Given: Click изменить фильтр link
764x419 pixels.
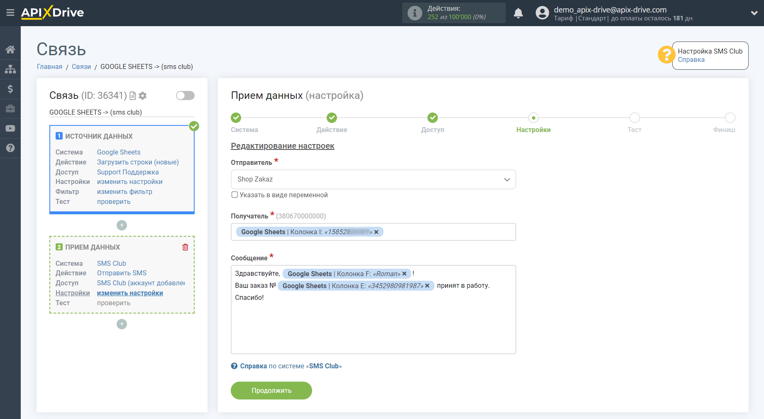Looking at the screenshot, I should [x=124, y=192].
